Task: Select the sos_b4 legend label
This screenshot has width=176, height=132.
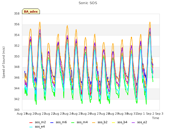Action: pyautogui.click(x=122, y=122)
